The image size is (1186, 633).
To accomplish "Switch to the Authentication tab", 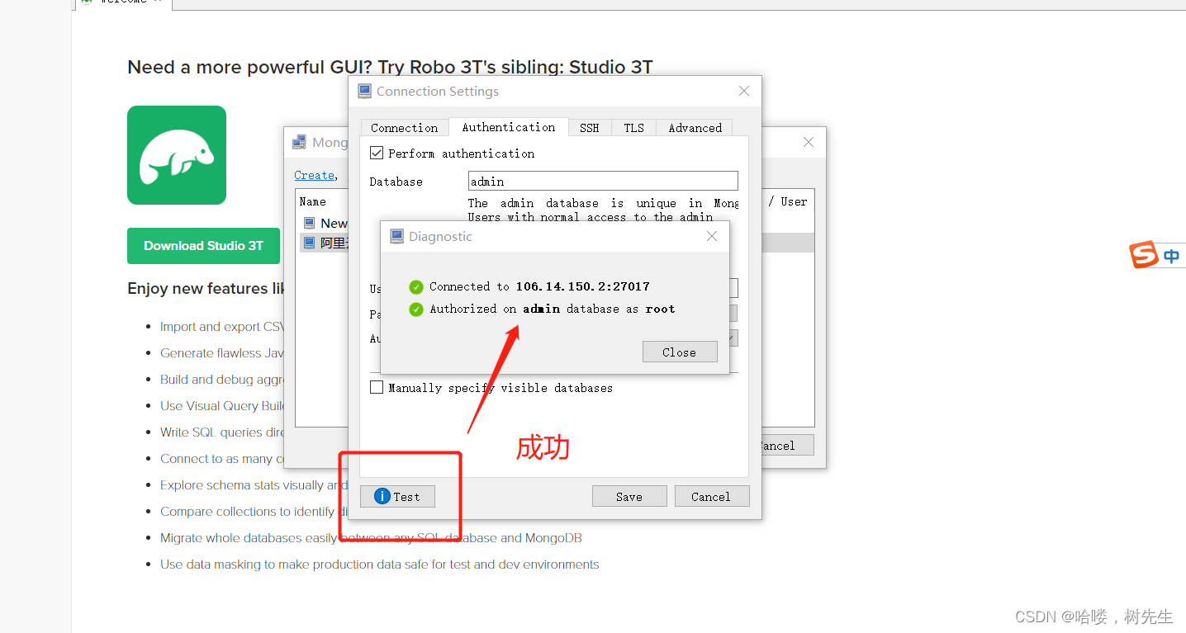I will pos(509,127).
